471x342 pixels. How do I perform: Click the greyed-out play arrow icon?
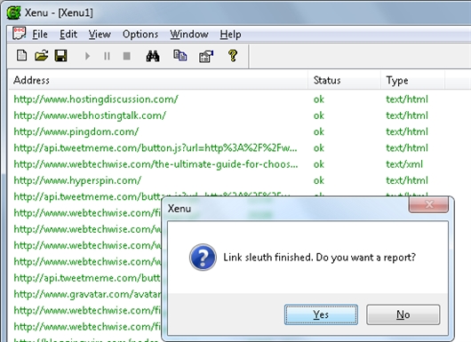tap(87, 56)
